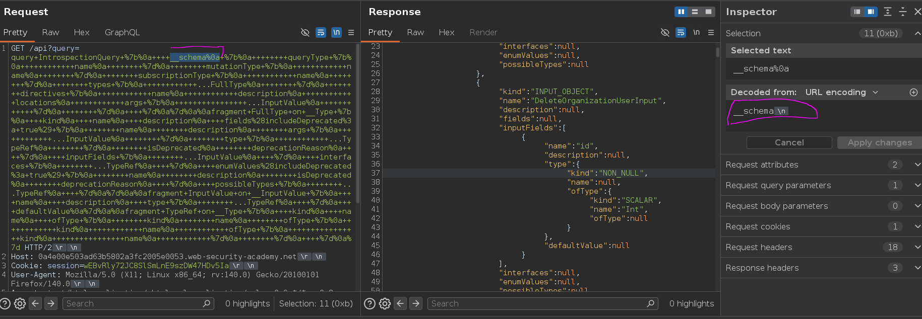Click the plus icon beside Decoded from

tap(913, 92)
